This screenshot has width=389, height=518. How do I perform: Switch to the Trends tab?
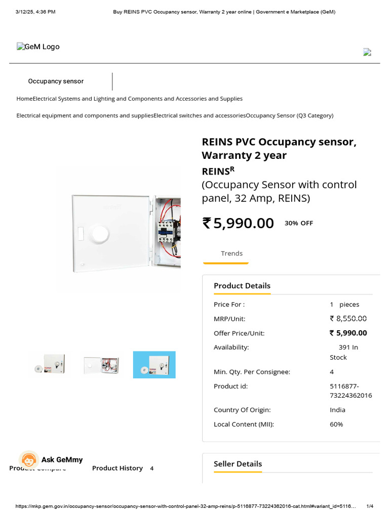(231, 253)
